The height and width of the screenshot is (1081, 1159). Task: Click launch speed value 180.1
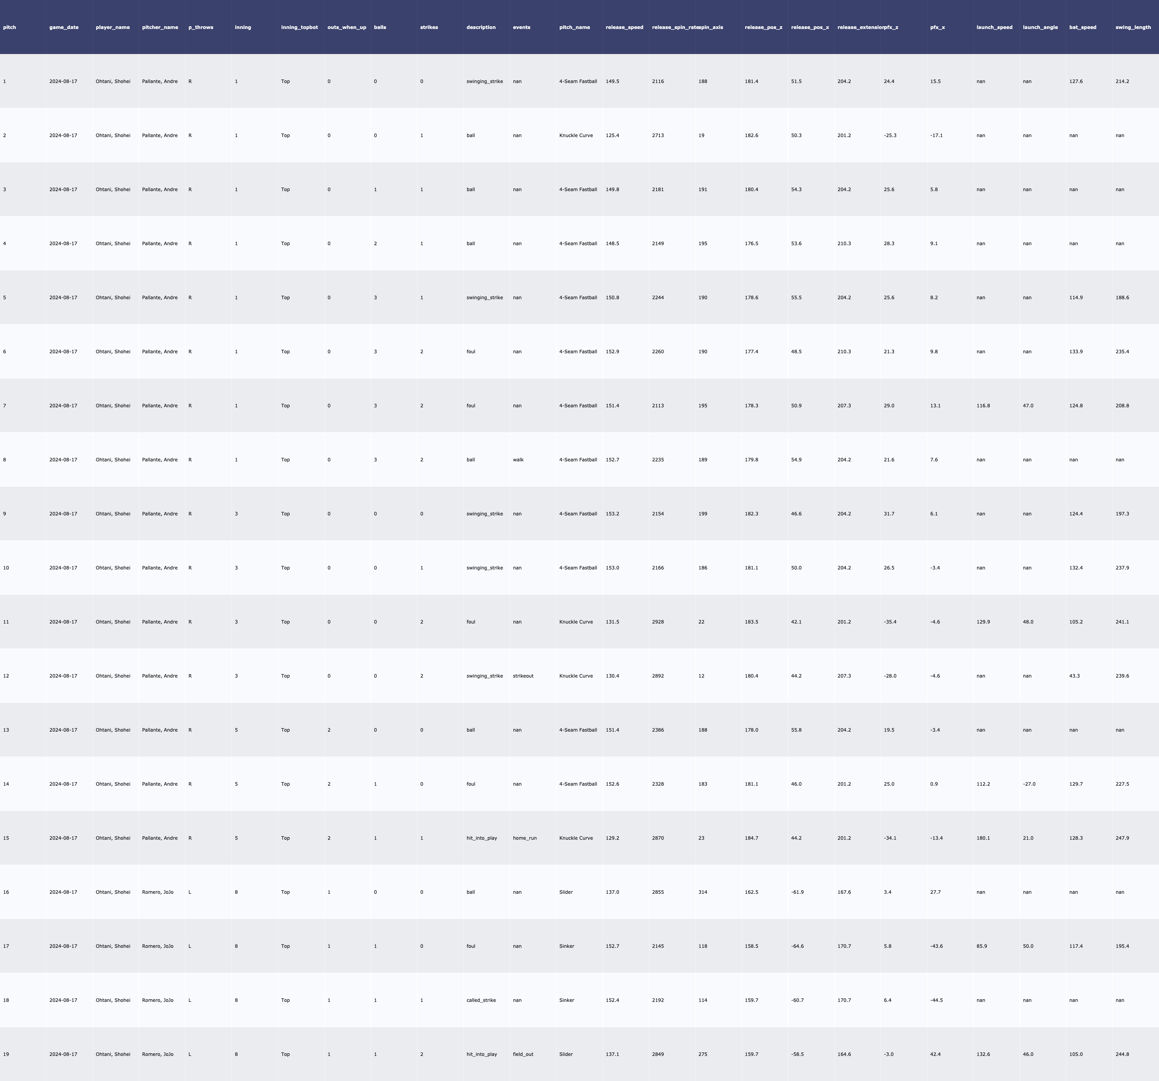(x=983, y=838)
